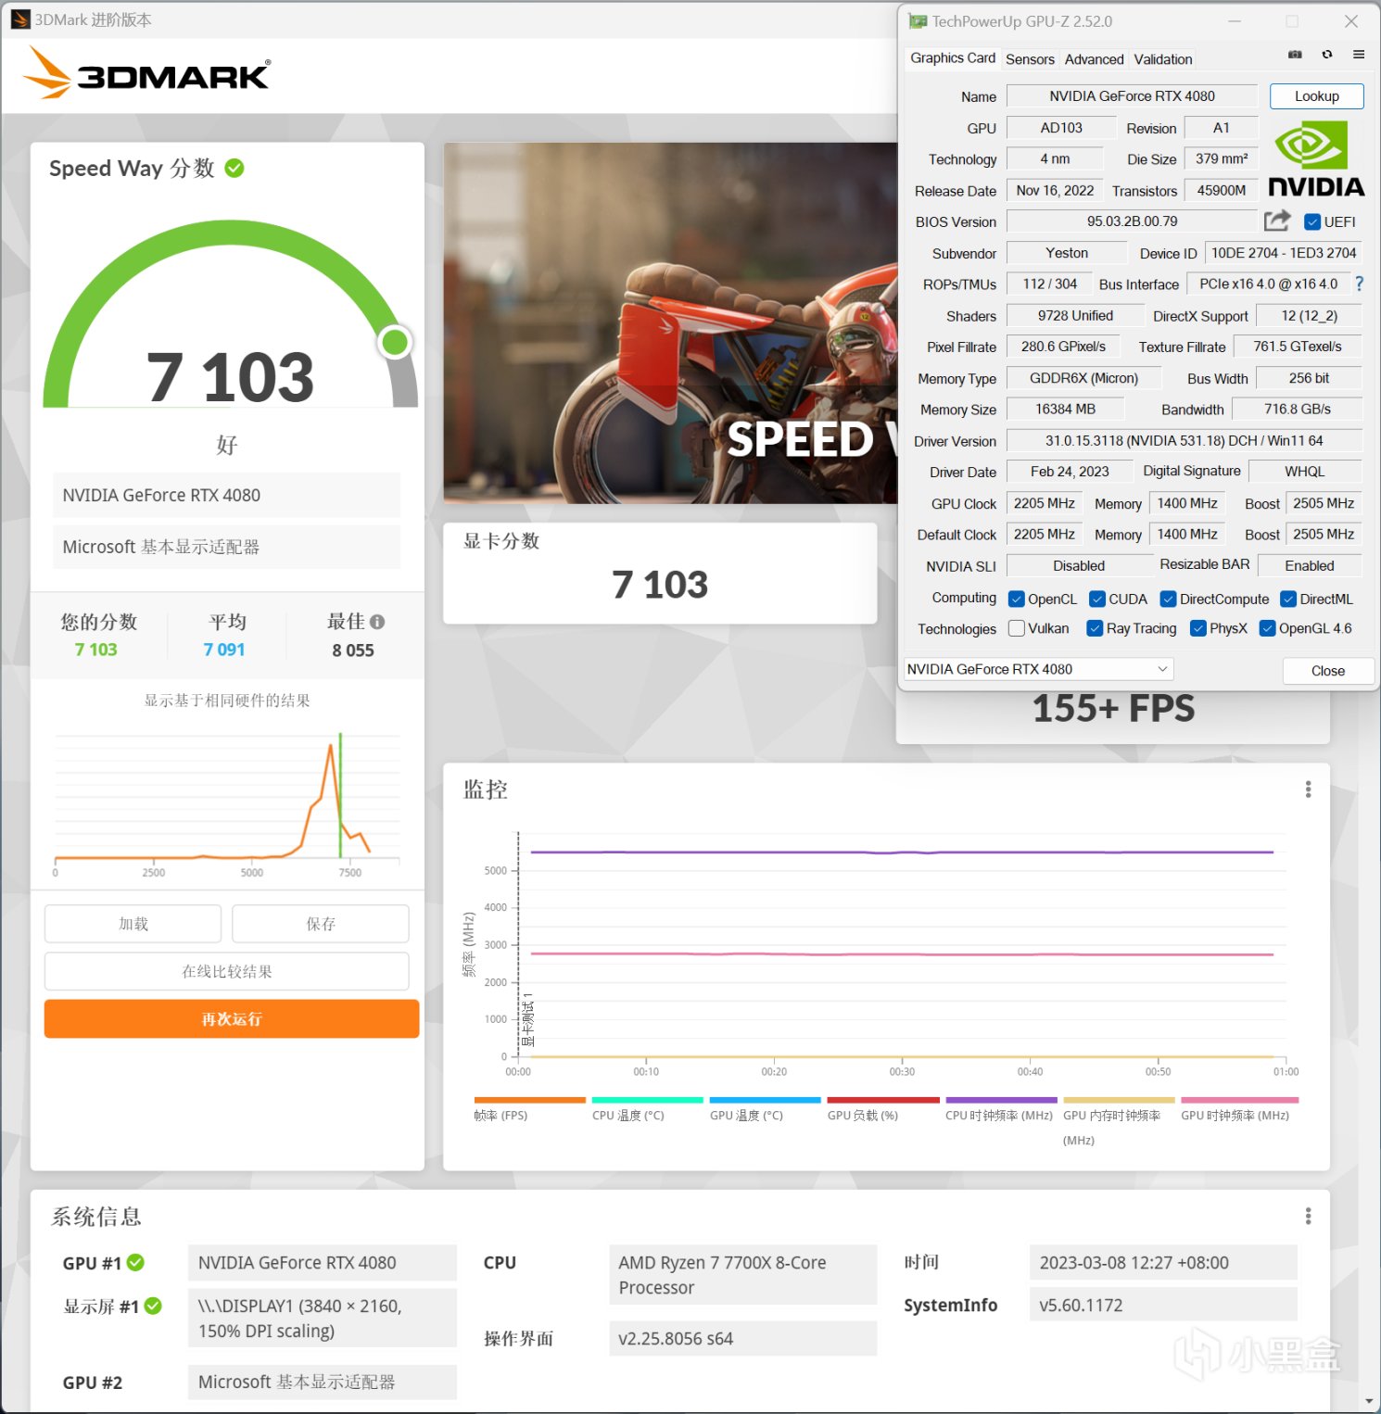Screen dimensions: 1381x1414
Task: Click the green check next to 显示屏 #1
Action: (153, 1306)
